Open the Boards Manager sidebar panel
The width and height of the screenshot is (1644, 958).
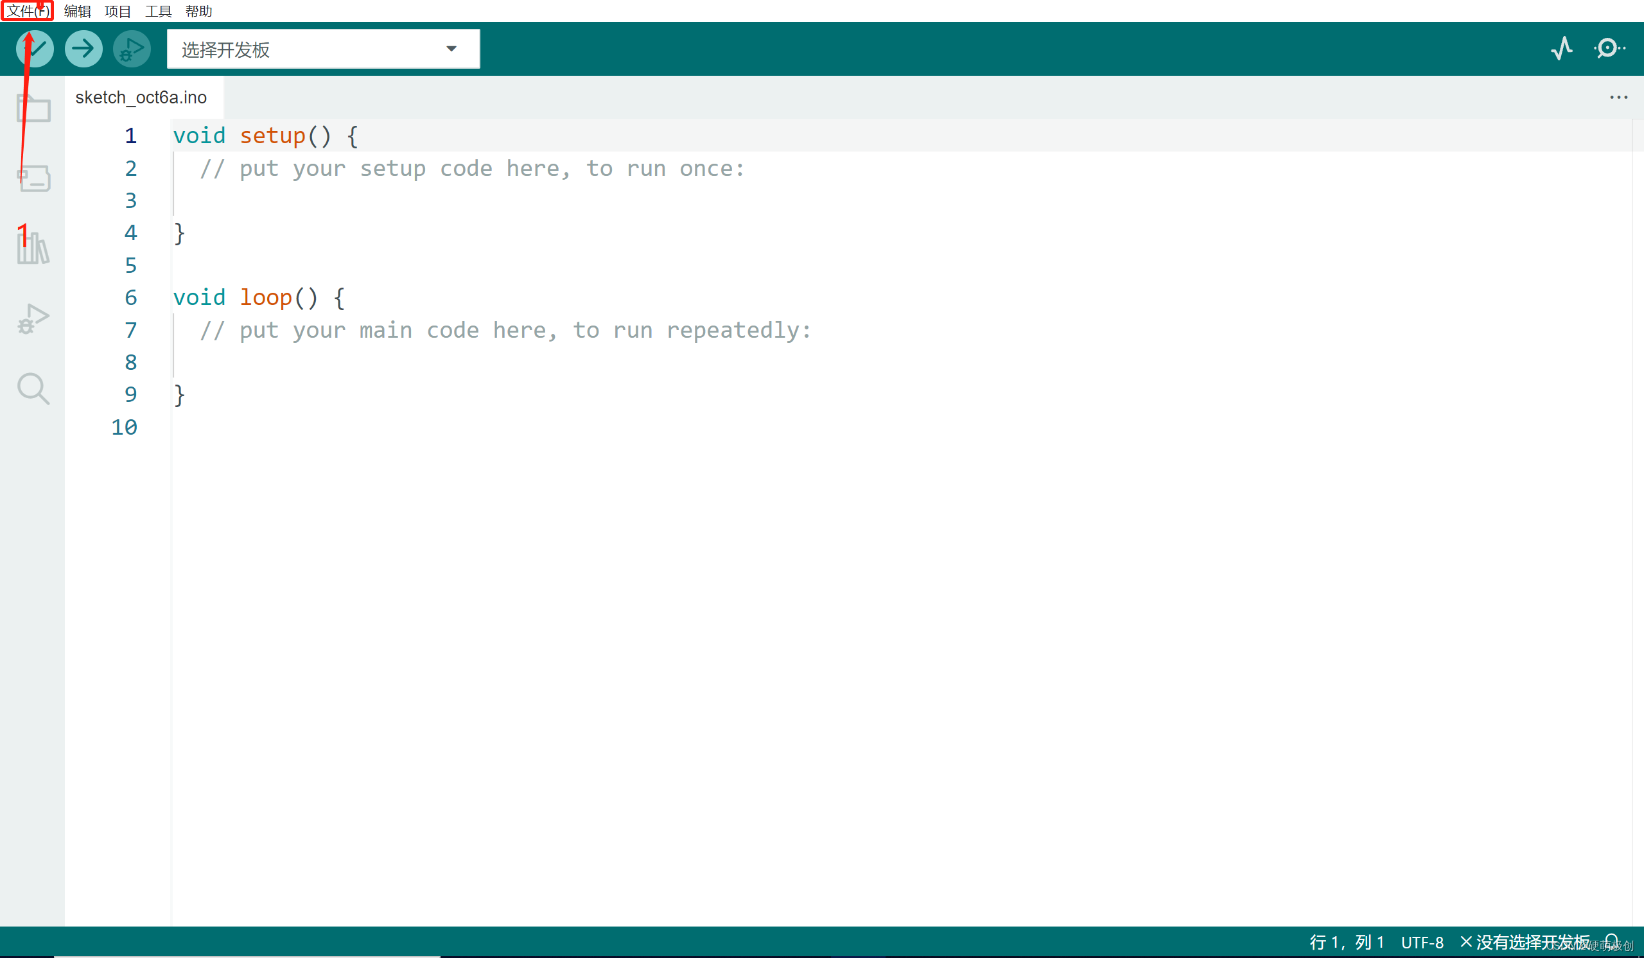pos(34,177)
